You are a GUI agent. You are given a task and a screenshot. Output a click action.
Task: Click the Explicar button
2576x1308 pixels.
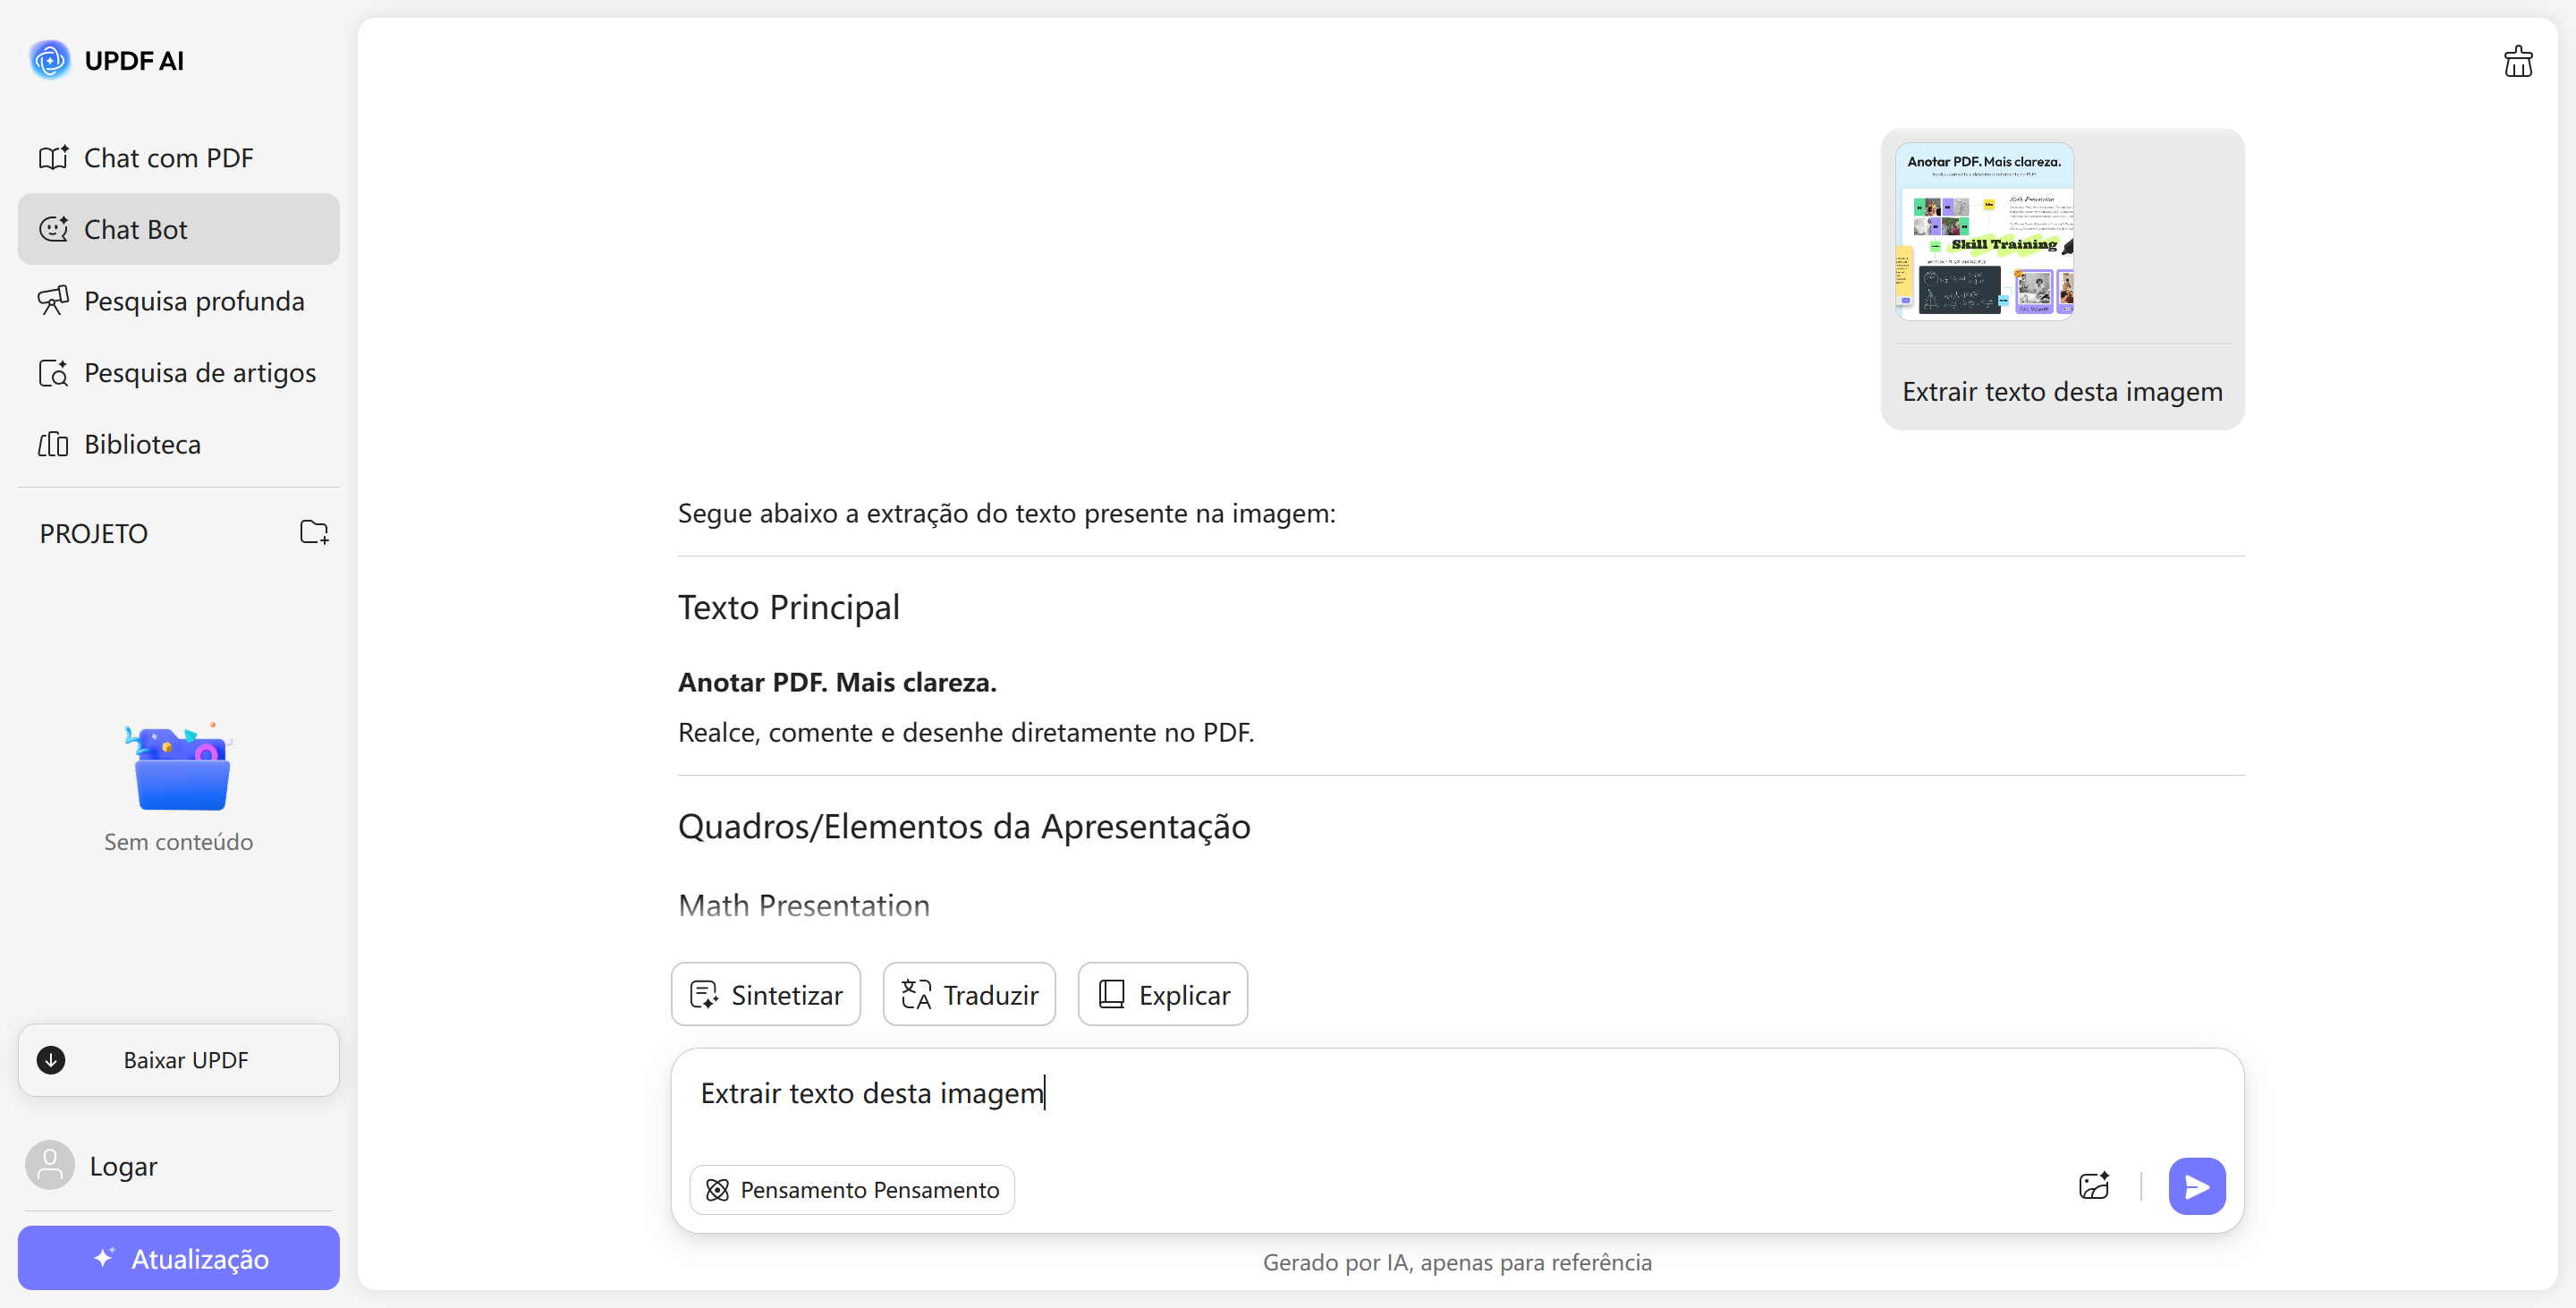pyautogui.click(x=1162, y=994)
